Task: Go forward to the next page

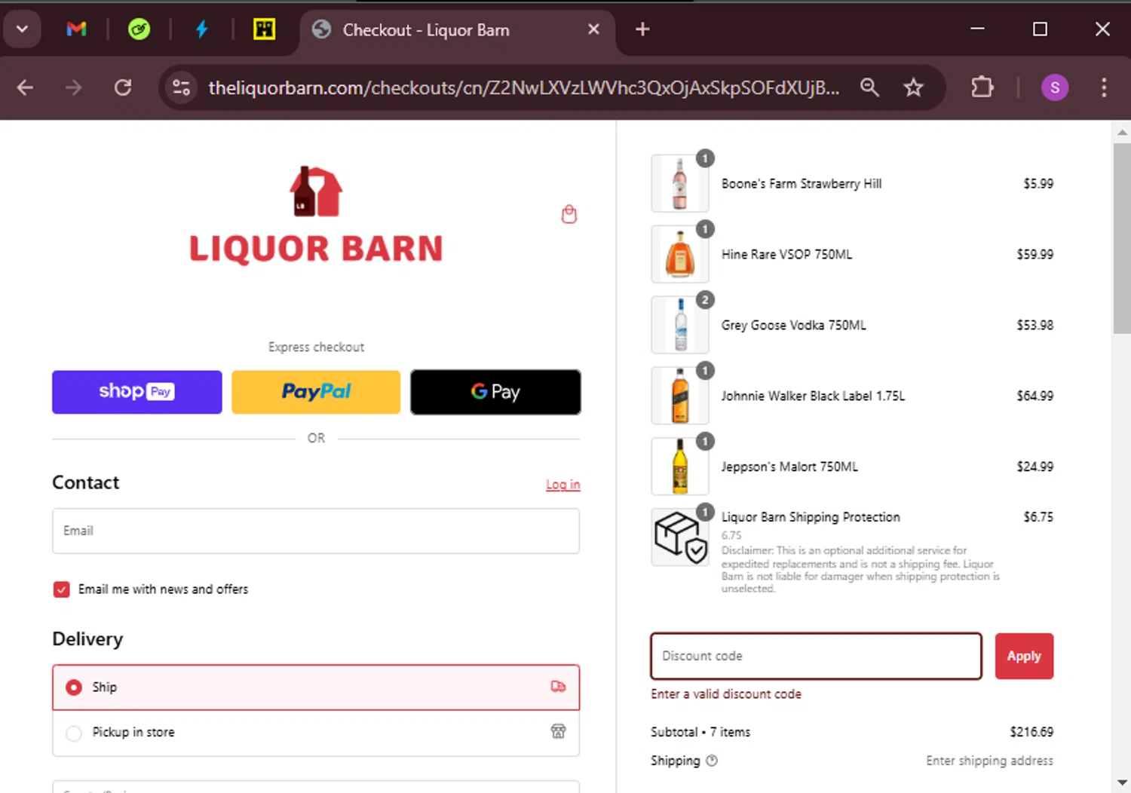Action: (x=73, y=87)
